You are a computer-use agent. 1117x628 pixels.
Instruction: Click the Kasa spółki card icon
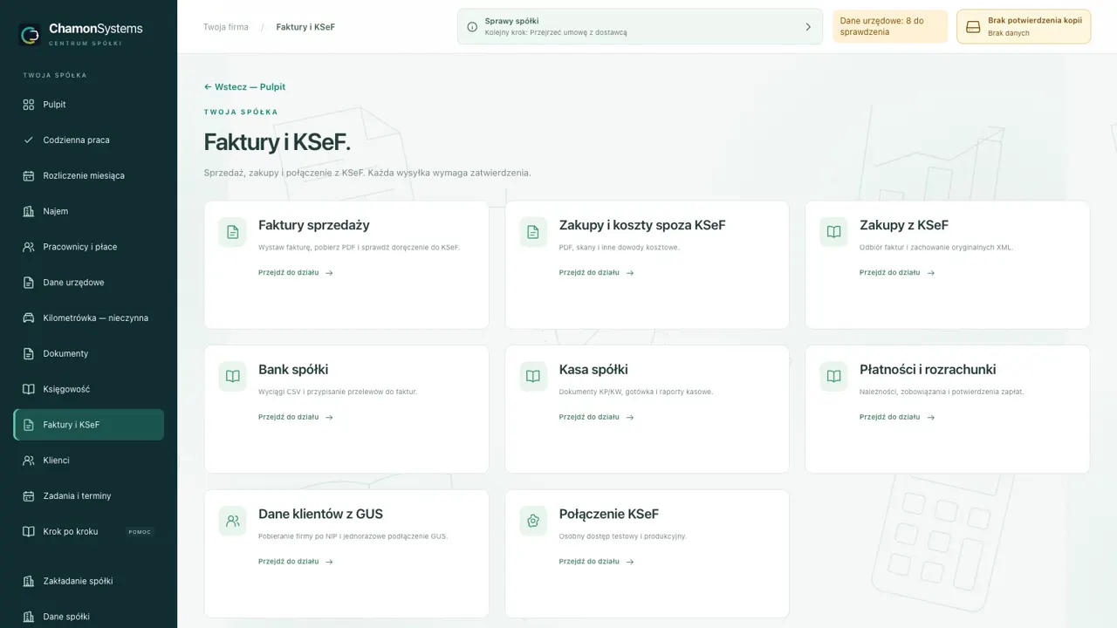[533, 377]
